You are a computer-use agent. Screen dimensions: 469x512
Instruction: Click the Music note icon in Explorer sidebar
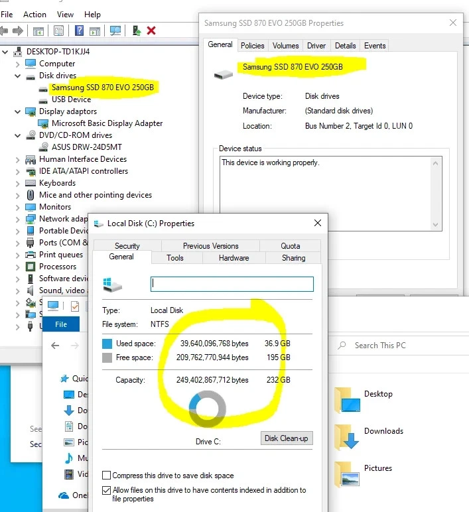tap(68, 458)
